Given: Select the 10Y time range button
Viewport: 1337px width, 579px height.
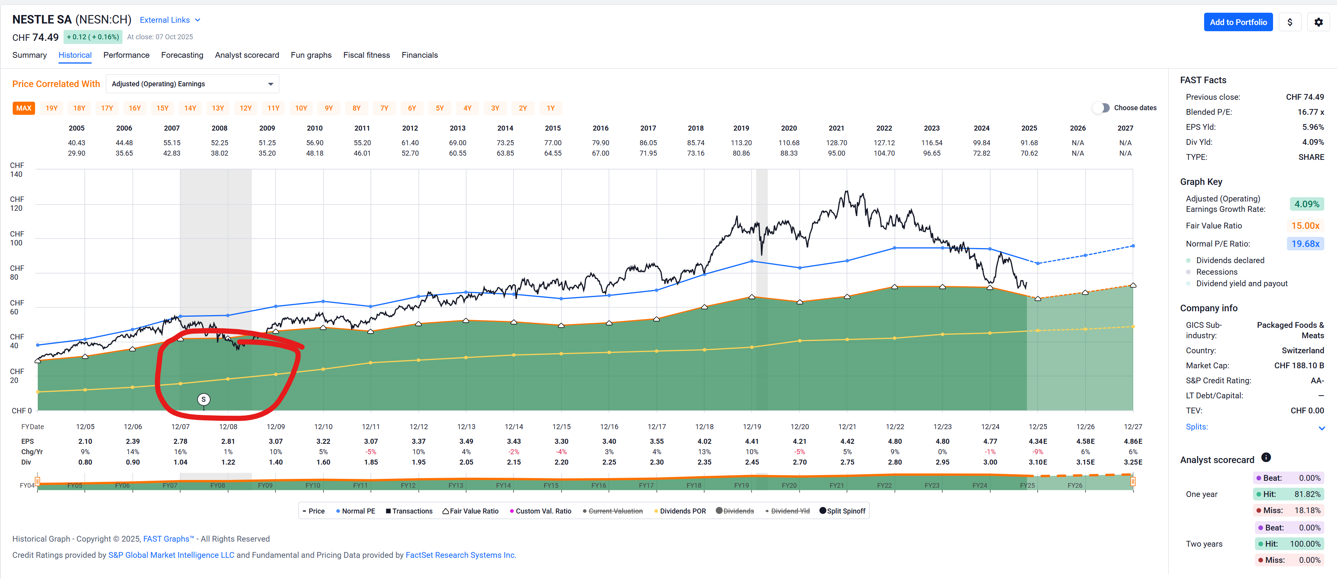Looking at the screenshot, I should (x=301, y=109).
